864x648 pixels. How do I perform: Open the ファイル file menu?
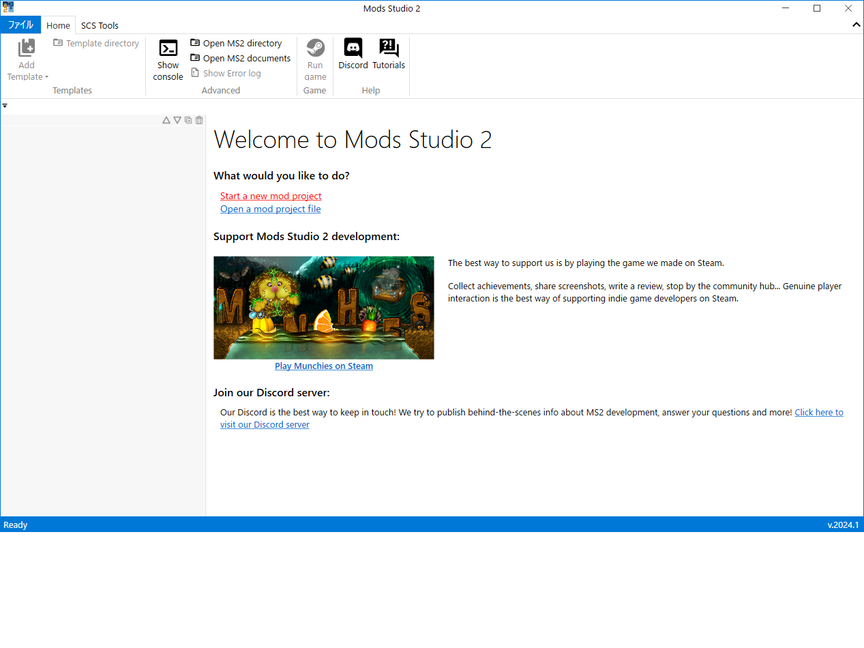pyautogui.click(x=20, y=25)
